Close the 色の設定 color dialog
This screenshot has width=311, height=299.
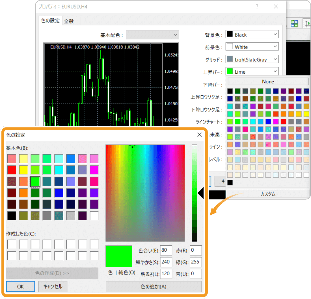[200, 135]
